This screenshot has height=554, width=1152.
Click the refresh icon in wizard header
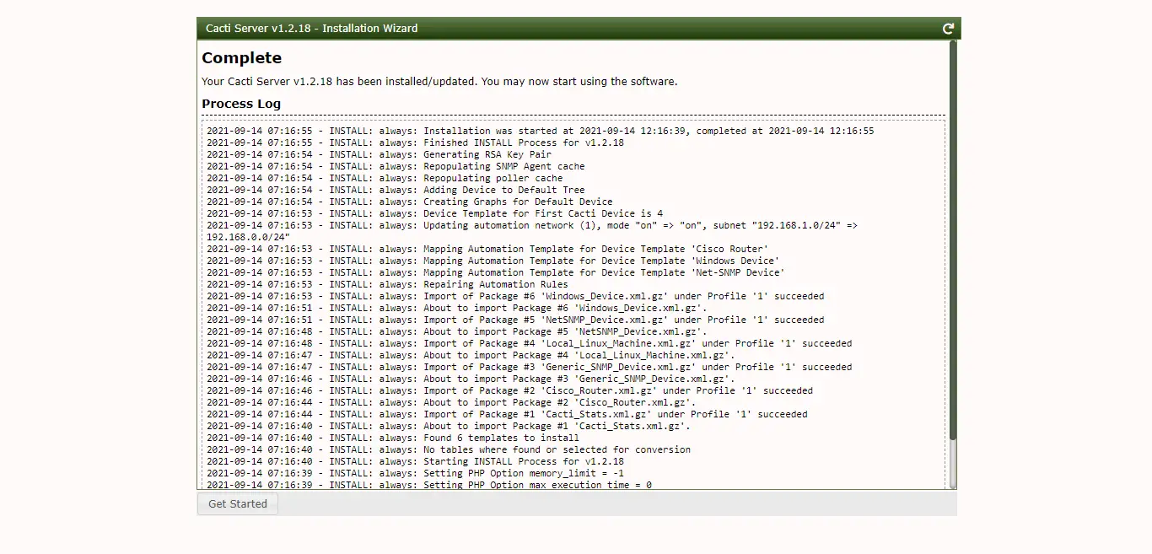(948, 29)
